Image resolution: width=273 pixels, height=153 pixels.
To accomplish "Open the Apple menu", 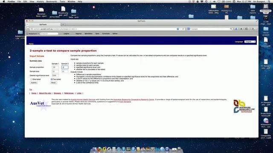I will [4, 1].
